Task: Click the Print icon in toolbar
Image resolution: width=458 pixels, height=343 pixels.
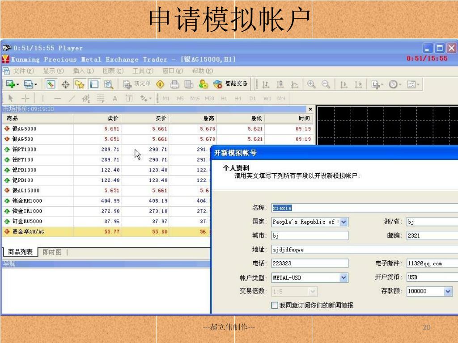Action: coord(174,84)
